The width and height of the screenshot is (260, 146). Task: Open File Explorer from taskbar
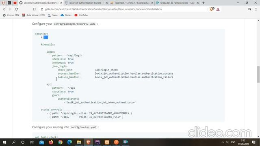pos(79,142)
